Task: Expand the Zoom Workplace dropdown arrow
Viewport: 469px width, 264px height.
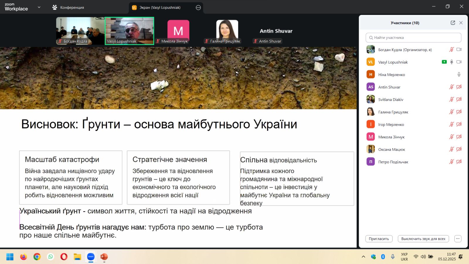Action: pos(39,7)
